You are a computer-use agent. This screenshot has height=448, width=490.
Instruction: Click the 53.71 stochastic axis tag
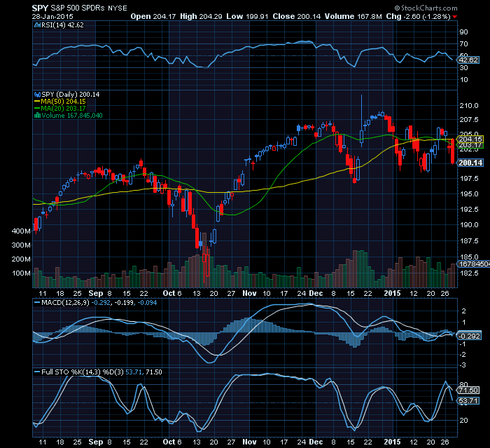point(468,401)
